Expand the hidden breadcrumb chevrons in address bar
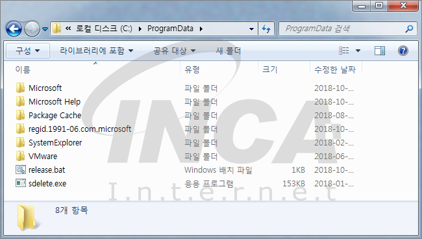The height and width of the screenshot is (239, 422). tap(68, 29)
